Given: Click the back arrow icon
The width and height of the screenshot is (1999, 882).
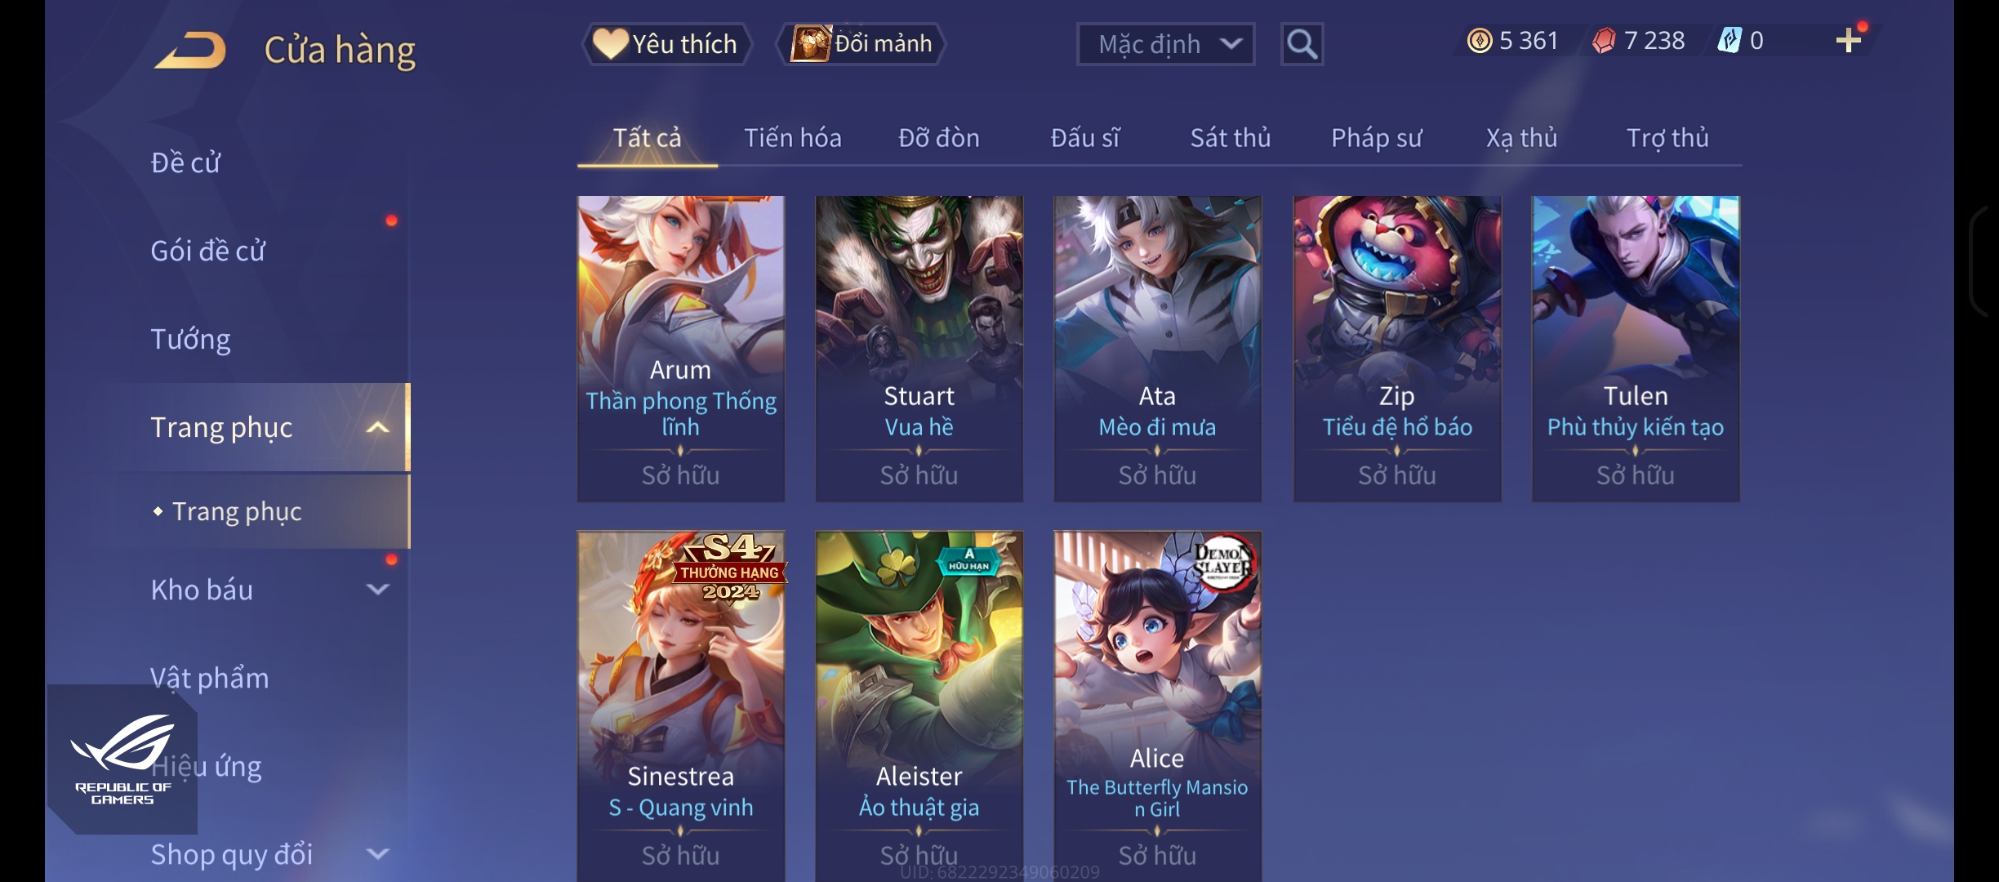Looking at the screenshot, I should (189, 50).
